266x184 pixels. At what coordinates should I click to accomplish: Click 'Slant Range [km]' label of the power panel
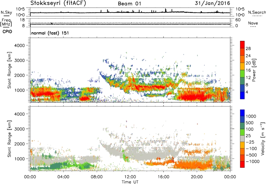[9, 70]
